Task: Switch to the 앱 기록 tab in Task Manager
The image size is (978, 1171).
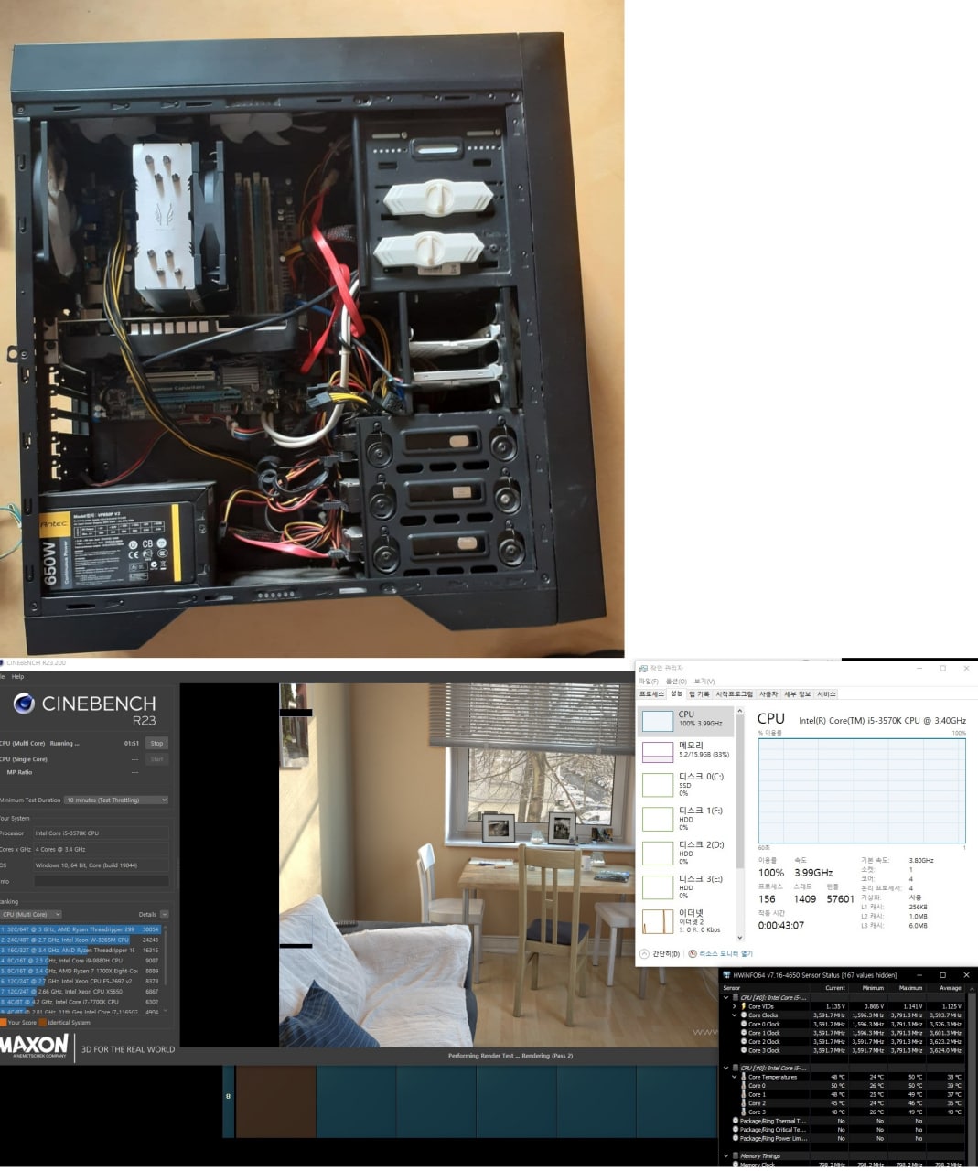Action: click(699, 694)
